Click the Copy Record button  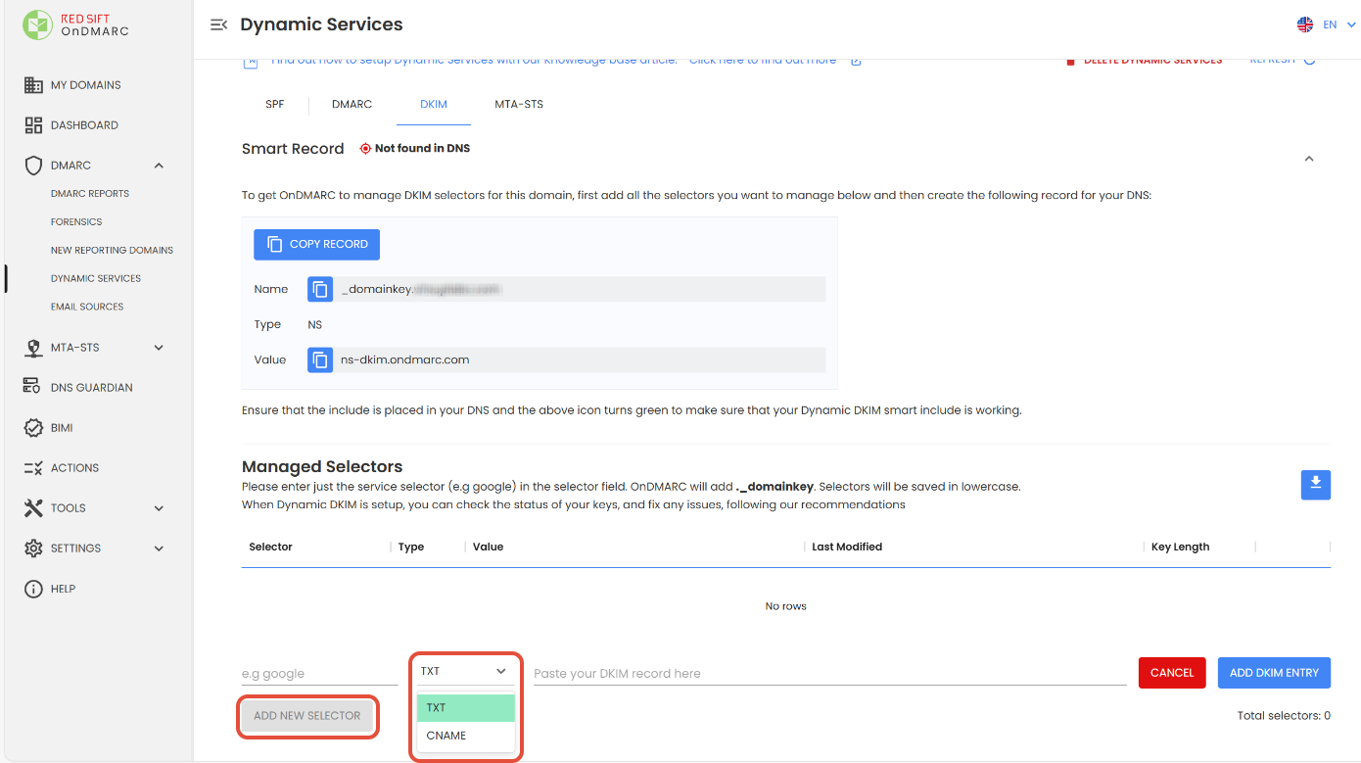(x=316, y=244)
